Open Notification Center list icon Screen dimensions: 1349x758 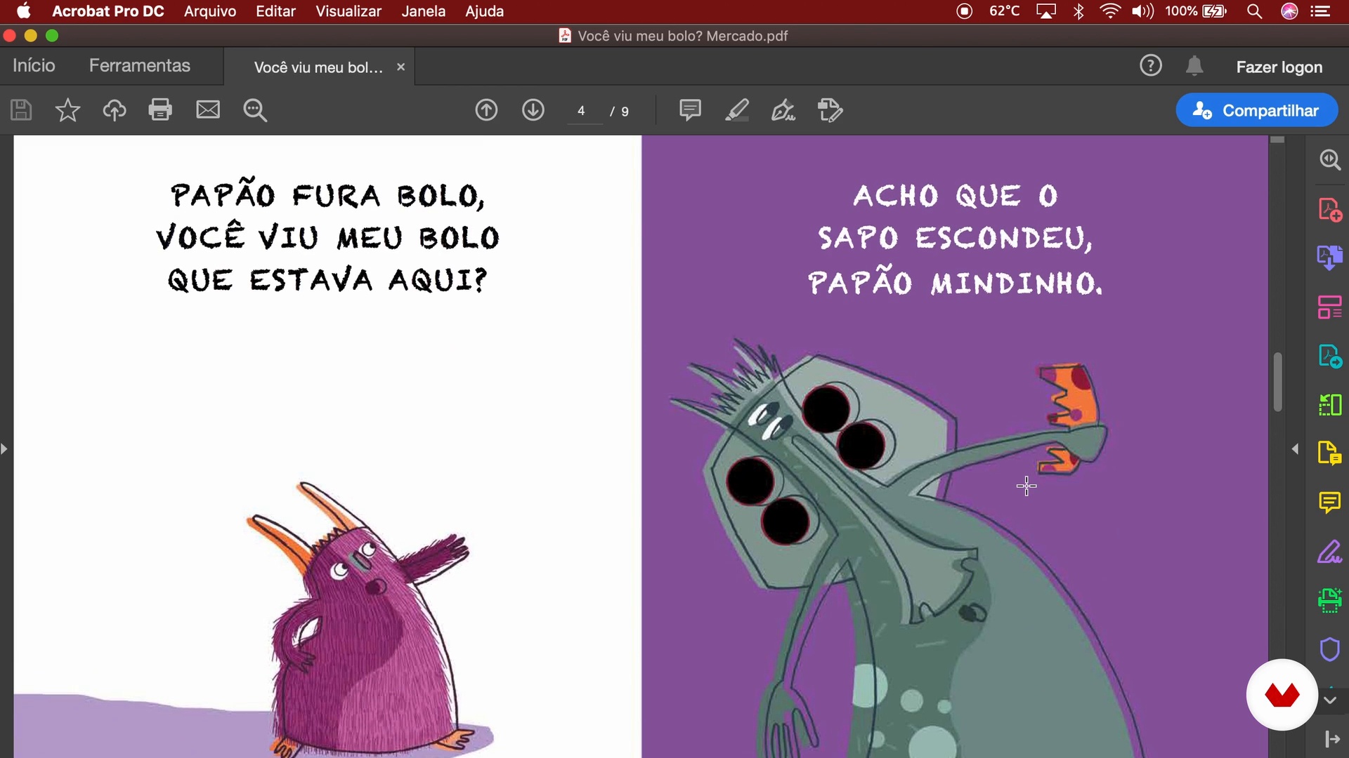[1321, 11]
